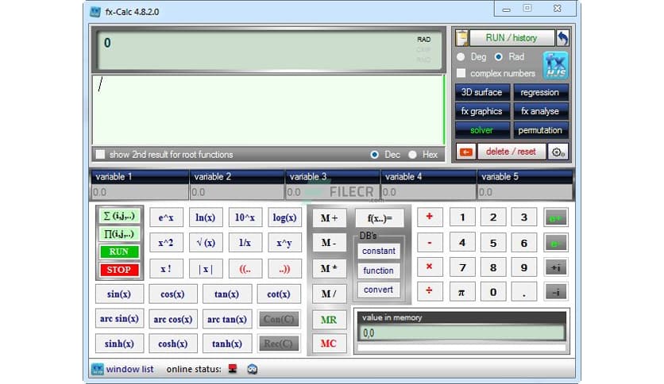The width and height of the screenshot is (664, 384).
Task: Click the round face icon next to online status
Action: point(253,369)
